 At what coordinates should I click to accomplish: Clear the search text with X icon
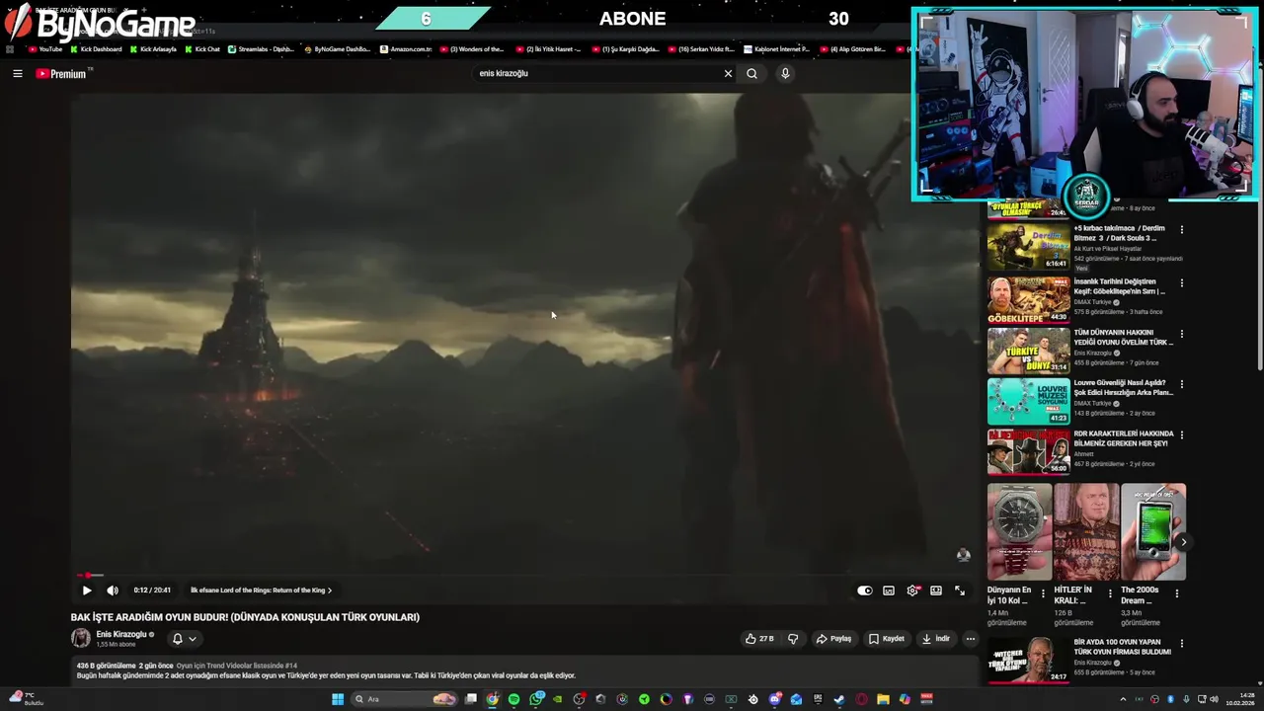point(728,73)
